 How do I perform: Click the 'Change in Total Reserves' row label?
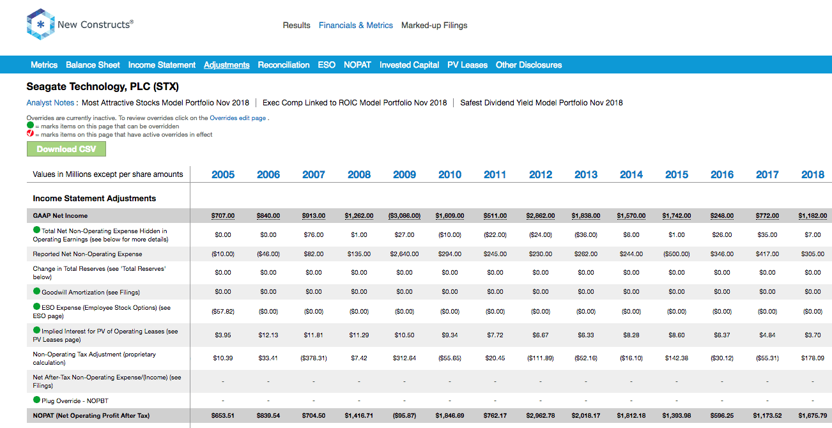point(100,273)
